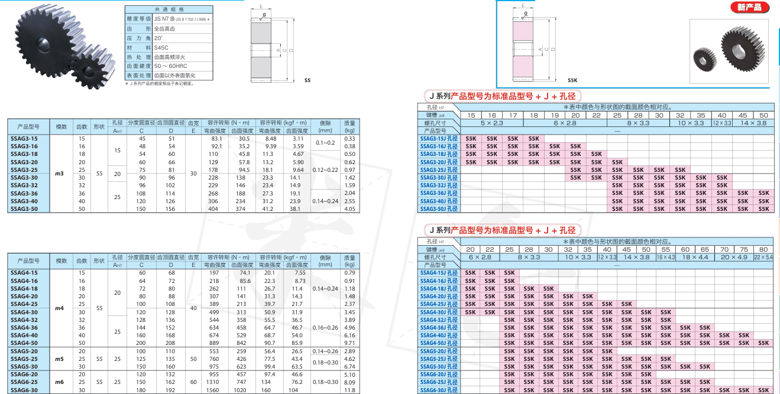
Task: Click the 共通规格 spec table header
Action: 169,10
